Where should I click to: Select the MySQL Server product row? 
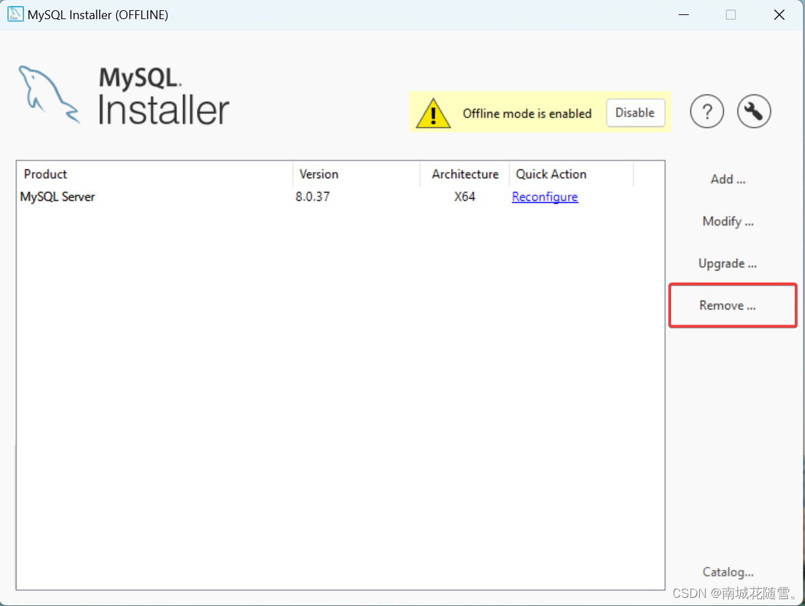click(x=340, y=197)
